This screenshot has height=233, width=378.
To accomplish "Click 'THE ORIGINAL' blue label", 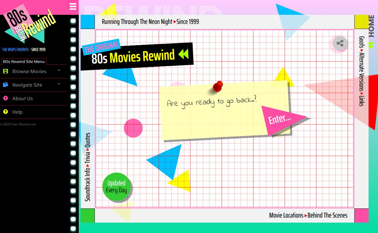I will click(101, 47).
